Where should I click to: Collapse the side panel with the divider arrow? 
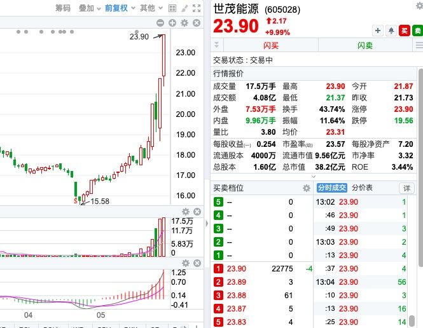207,223
